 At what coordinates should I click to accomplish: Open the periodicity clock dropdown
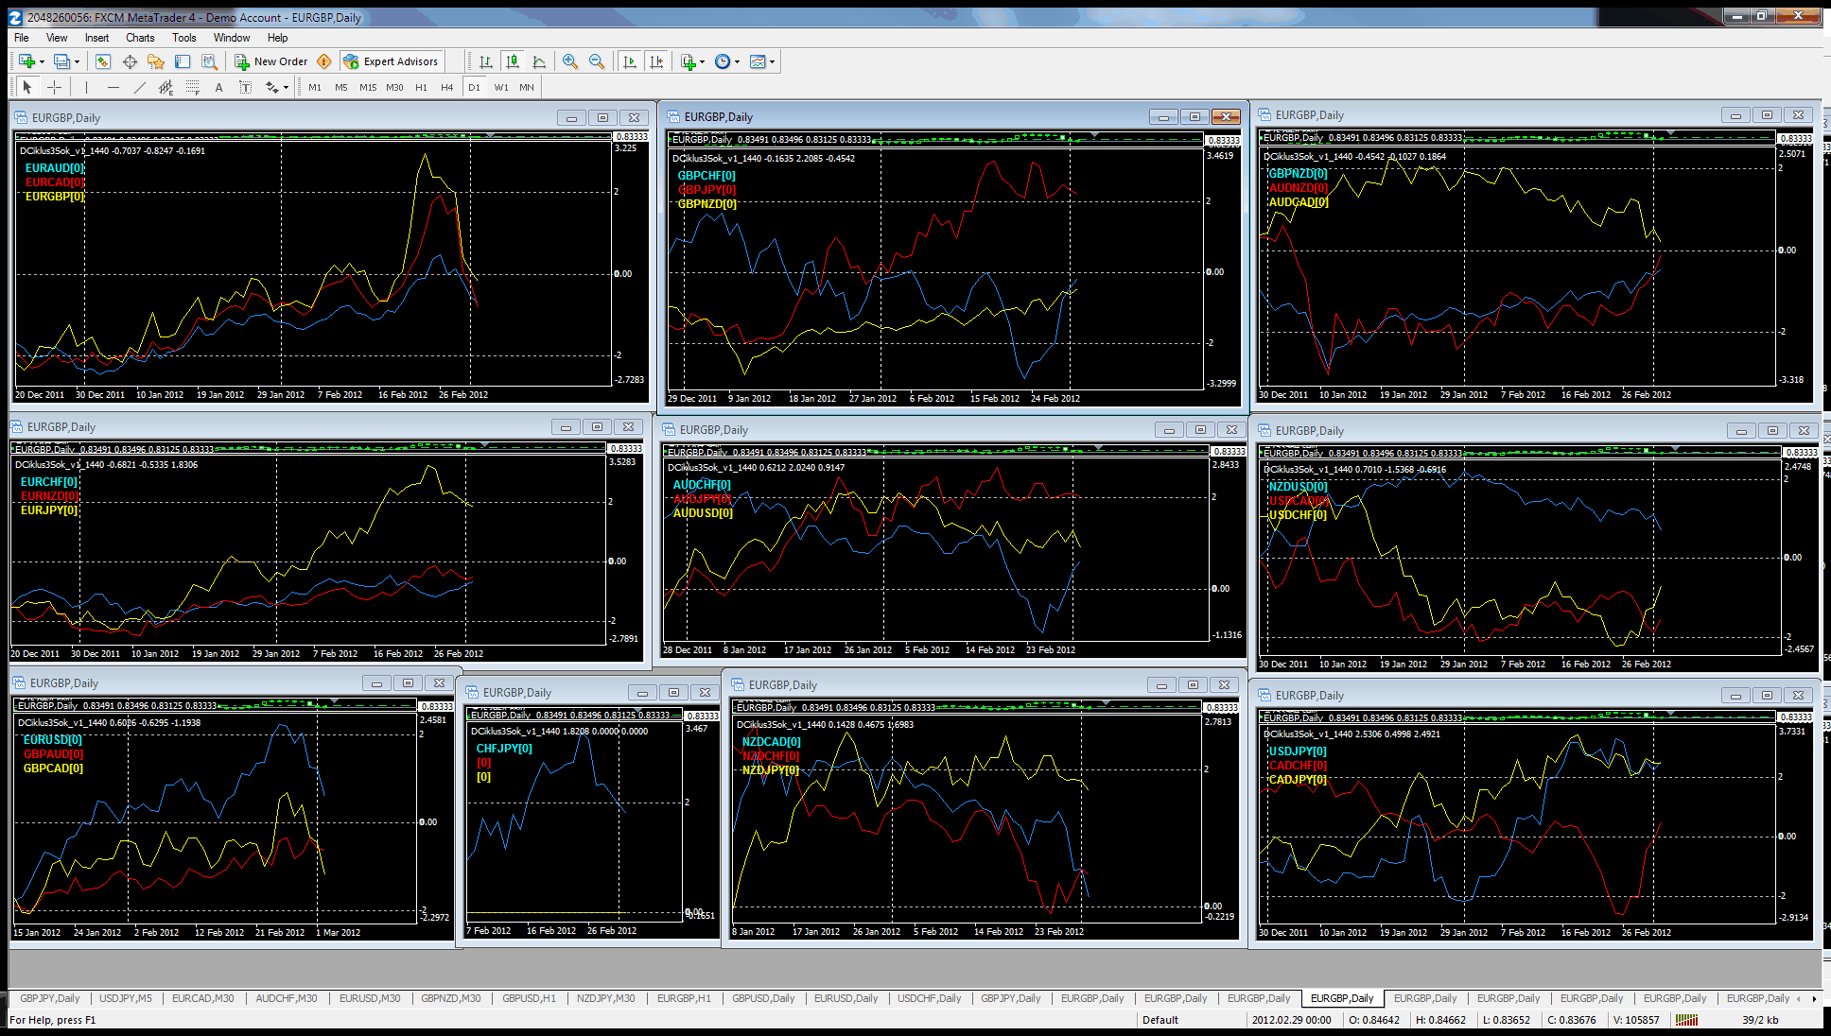click(x=737, y=61)
